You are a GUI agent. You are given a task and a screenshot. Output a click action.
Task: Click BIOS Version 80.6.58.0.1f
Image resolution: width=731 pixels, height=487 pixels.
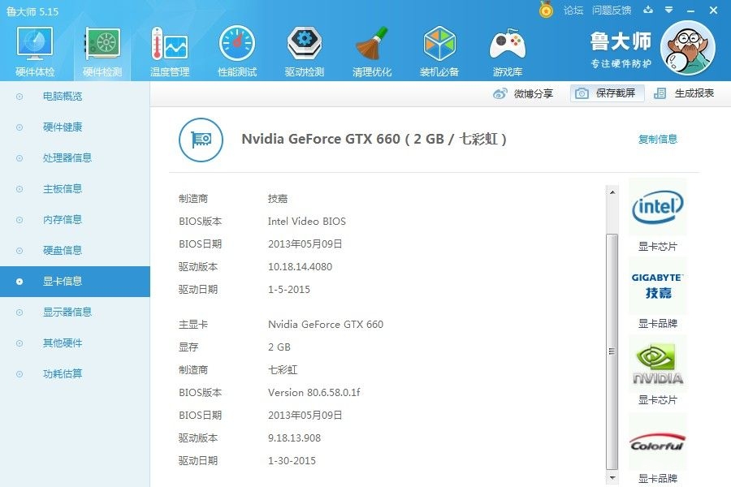click(x=314, y=392)
